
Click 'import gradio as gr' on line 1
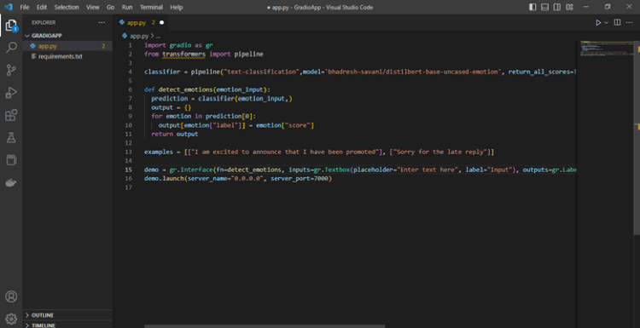pyautogui.click(x=178, y=45)
